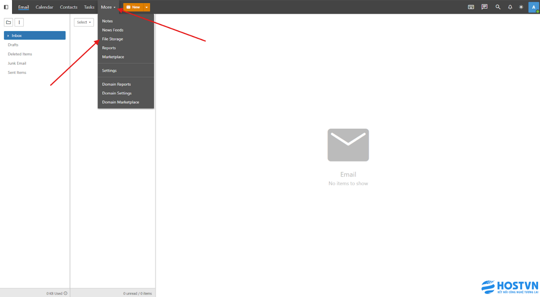The height and width of the screenshot is (297, 540).
Task: Click the search magnifier icon
Action: click(498, 7)
